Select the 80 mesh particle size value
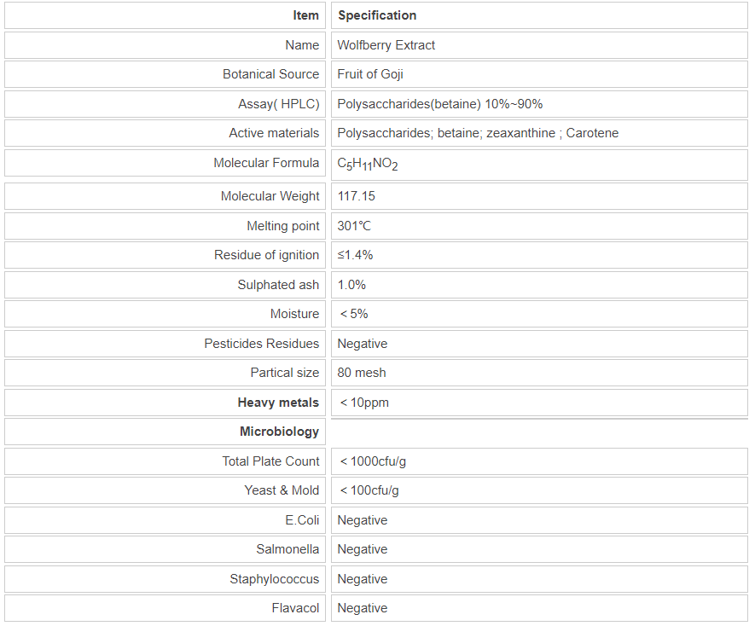The width and height of the screenshot is (755, 626). (362, 373)
